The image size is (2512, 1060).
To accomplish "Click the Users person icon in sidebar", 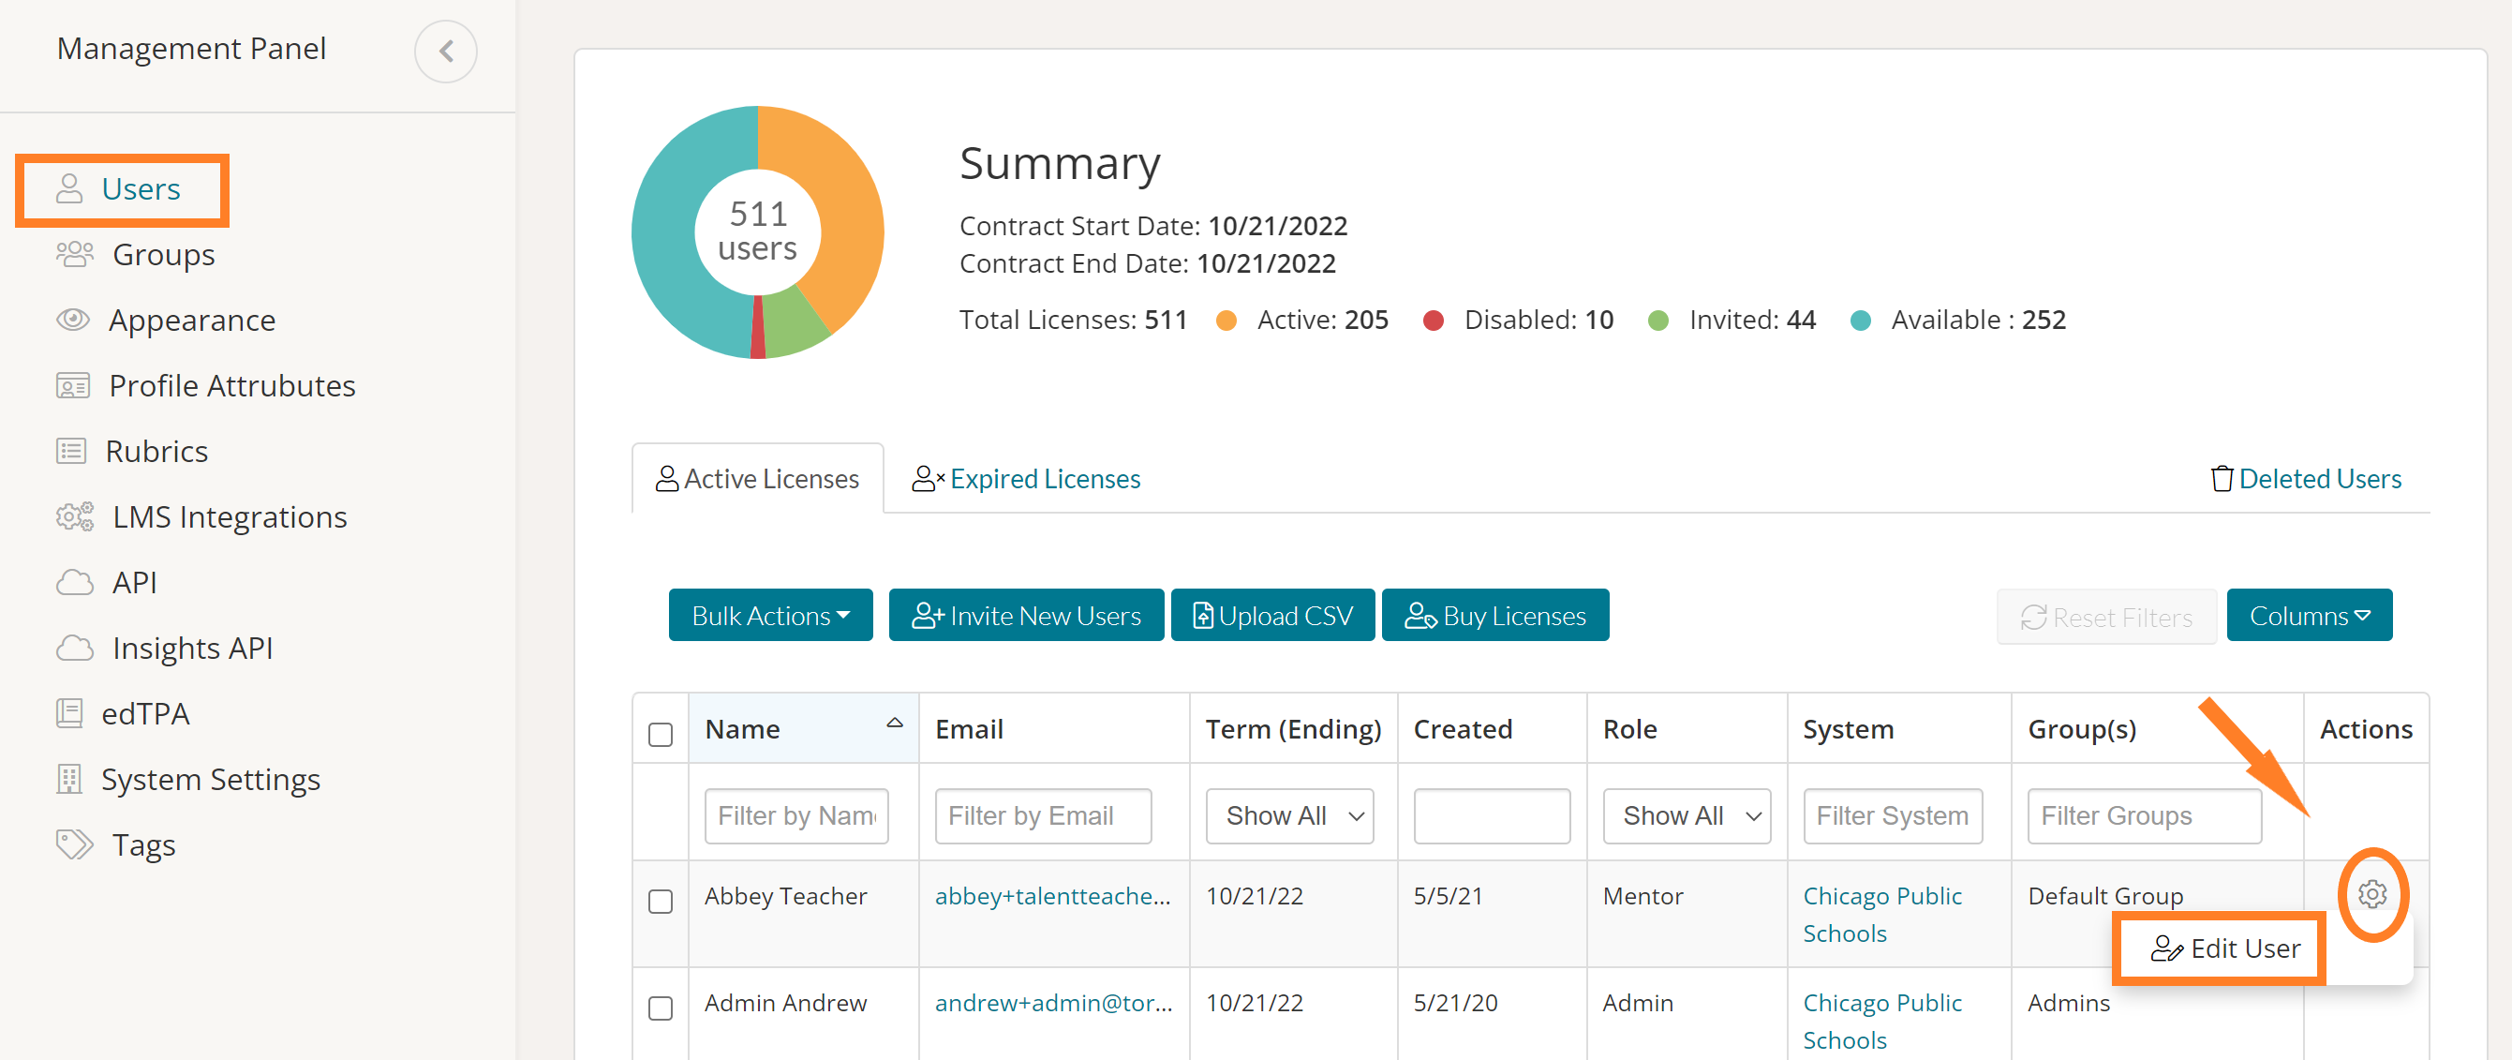I will [x=69, y=188].
